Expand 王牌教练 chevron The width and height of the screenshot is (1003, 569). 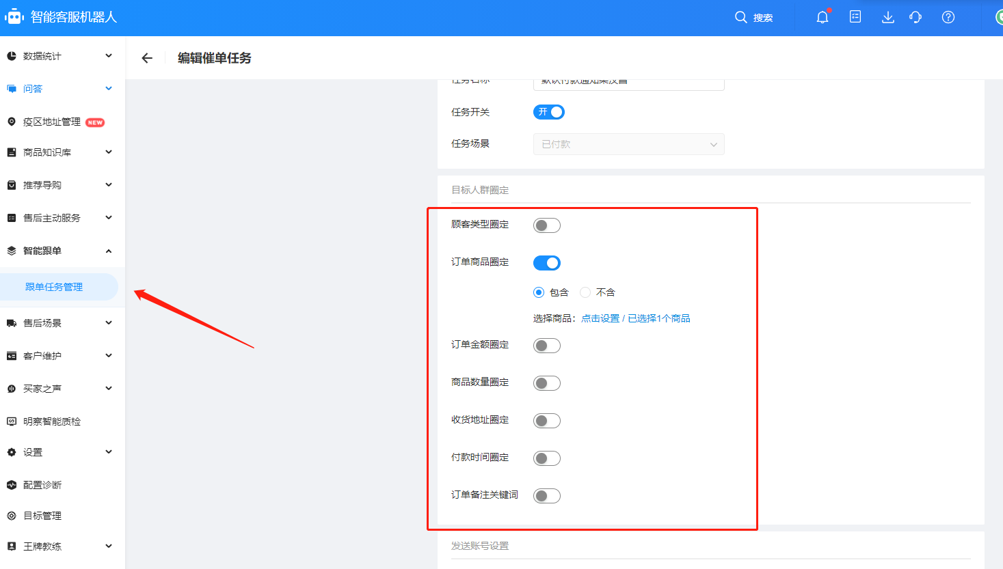(x=109, y=546)
